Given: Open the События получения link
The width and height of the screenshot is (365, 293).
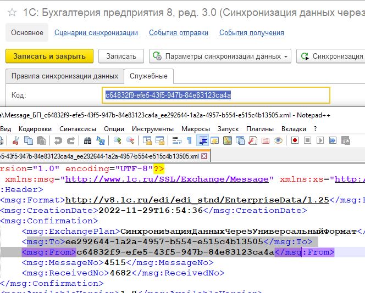Looking at the screenshot, I should (x=252, y=33).
